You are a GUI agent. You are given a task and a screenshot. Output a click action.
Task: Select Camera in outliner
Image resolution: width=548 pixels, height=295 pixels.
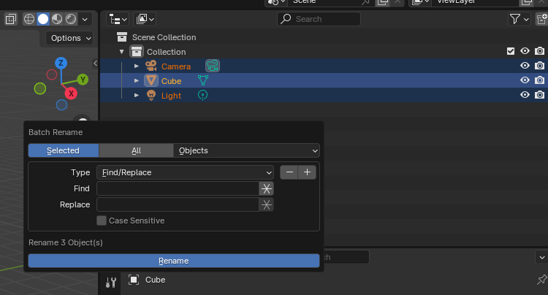tap(176, 66)
